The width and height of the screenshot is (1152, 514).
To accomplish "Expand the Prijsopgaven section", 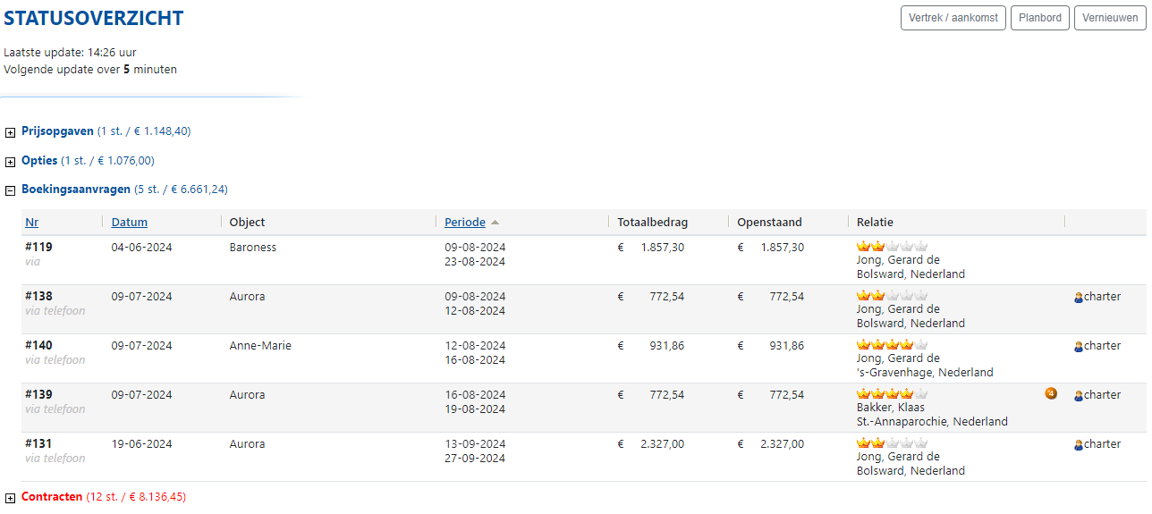I will tap(11, 132).
